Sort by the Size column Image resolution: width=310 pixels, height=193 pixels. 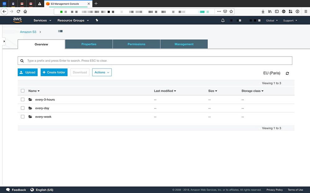coord(213,91)
